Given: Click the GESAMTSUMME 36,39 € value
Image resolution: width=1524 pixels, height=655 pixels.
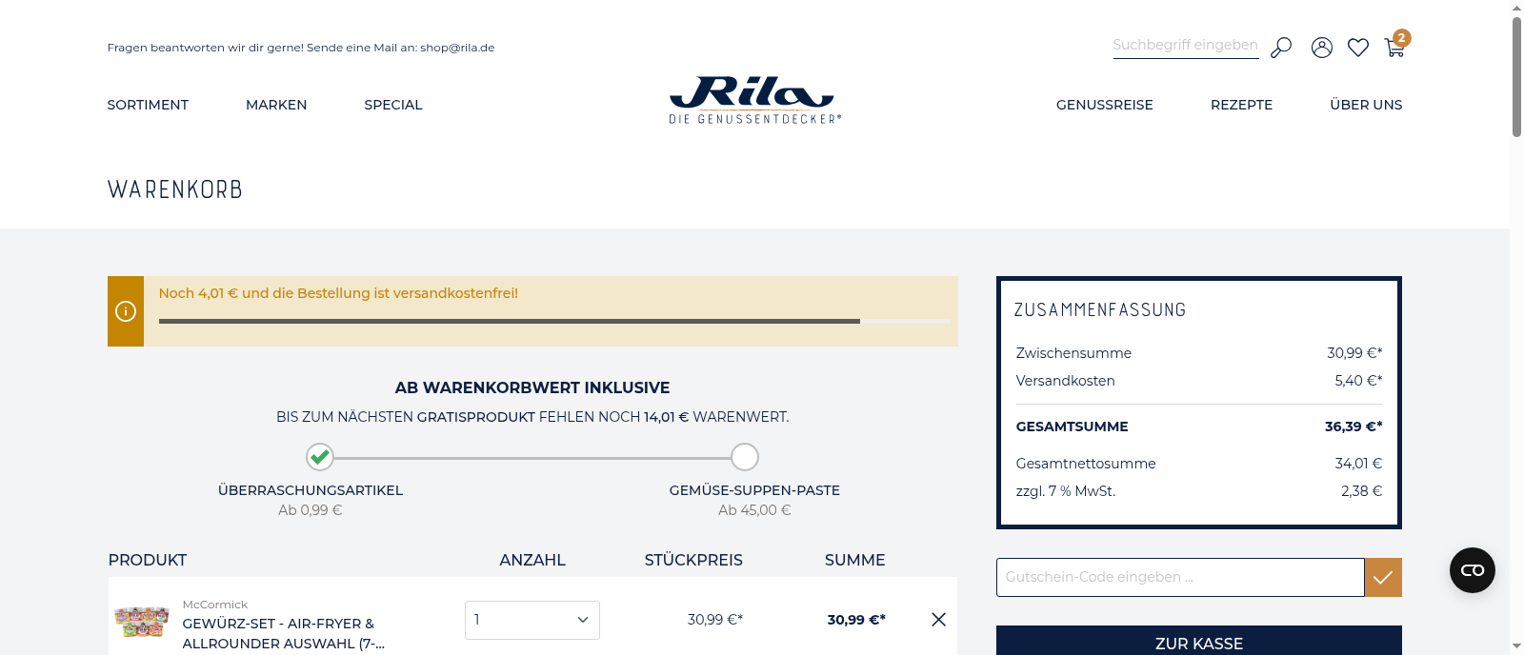Looking at the screenshot, I should (1354, 427).
